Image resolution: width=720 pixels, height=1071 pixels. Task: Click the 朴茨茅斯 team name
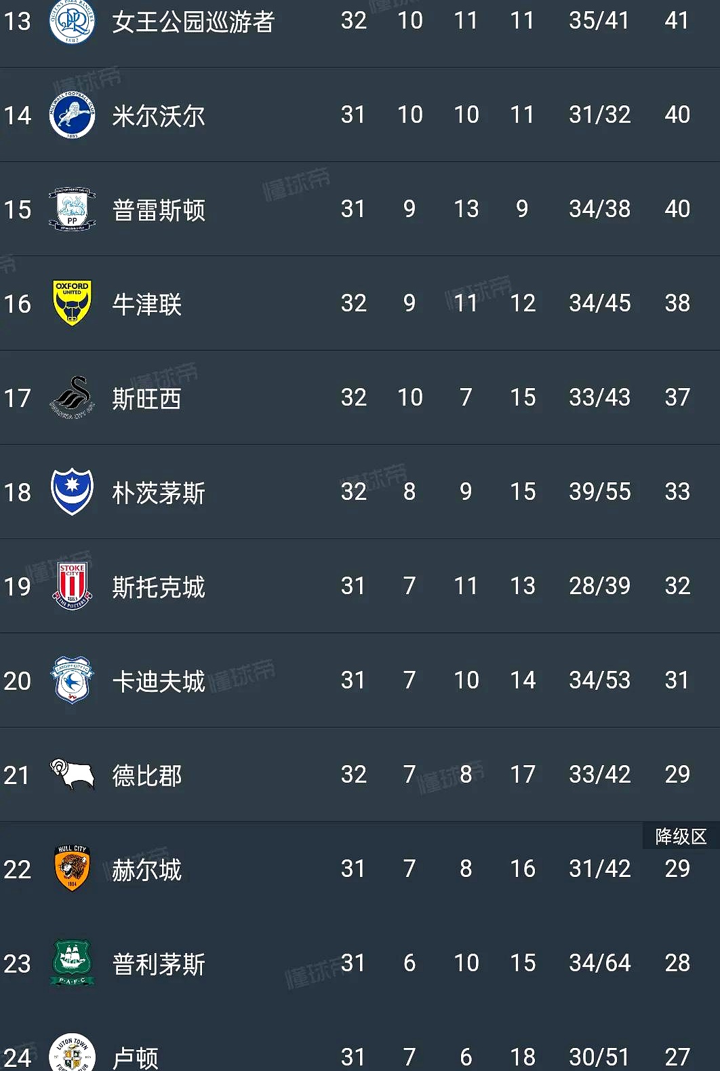[159, 493]
